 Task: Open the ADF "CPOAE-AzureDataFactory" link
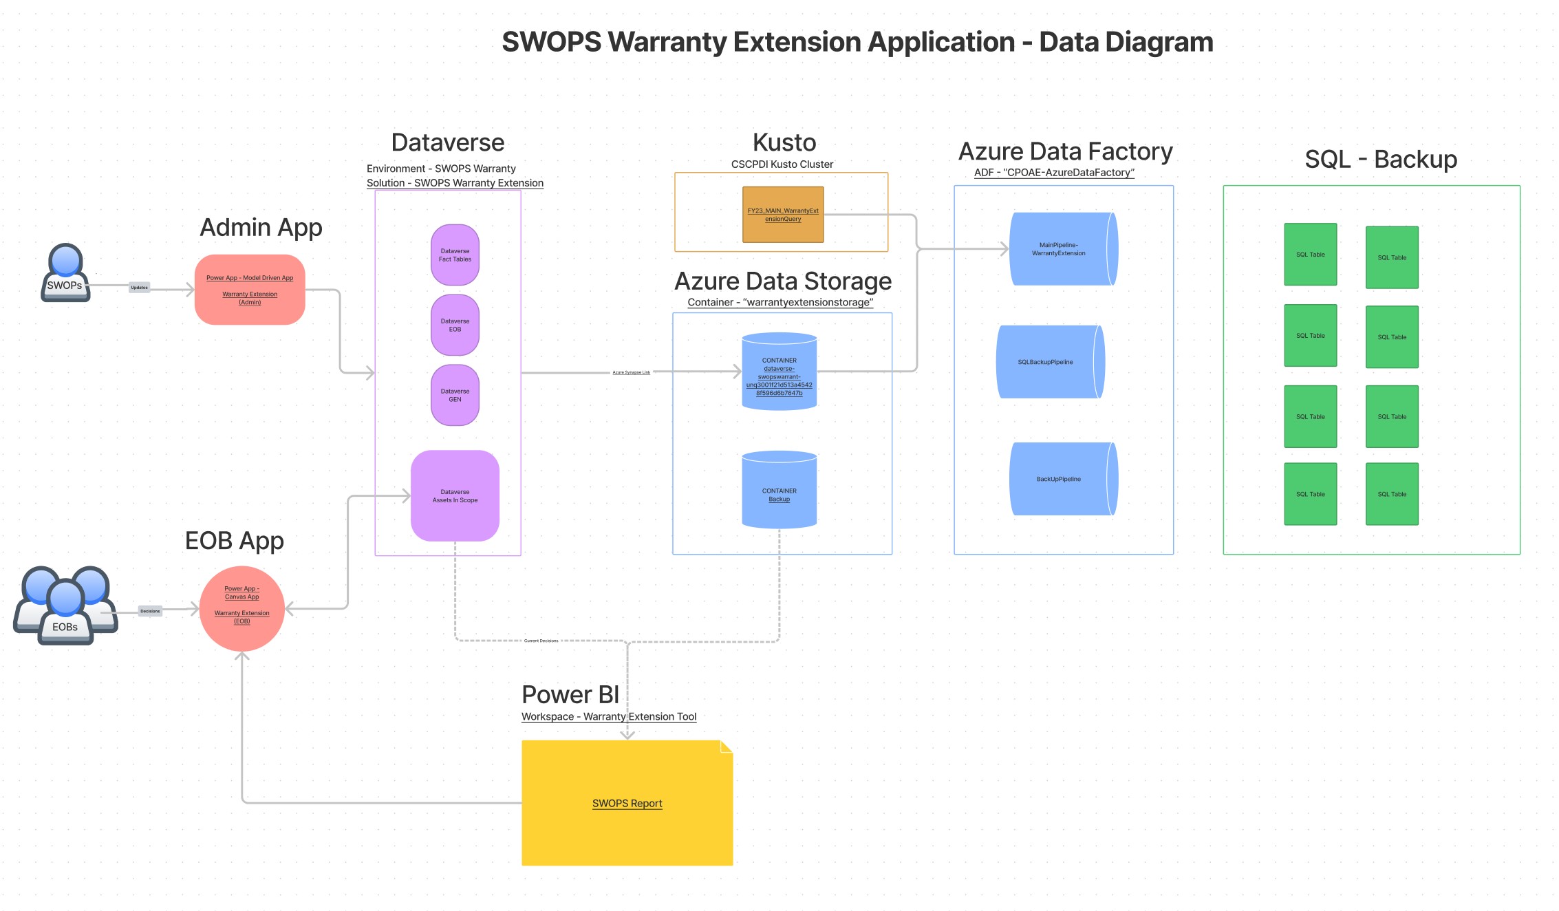[x=1054, y=173]
